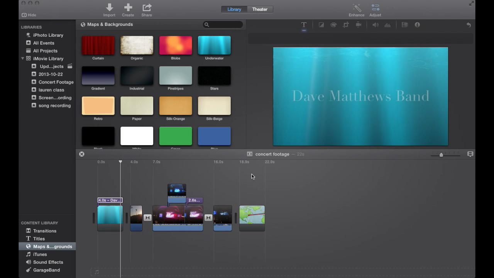Open video and audio effects

coord(405,25)
